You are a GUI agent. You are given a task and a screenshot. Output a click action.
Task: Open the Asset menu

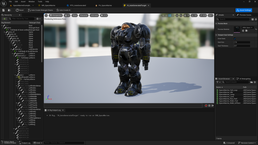[23, 2]
